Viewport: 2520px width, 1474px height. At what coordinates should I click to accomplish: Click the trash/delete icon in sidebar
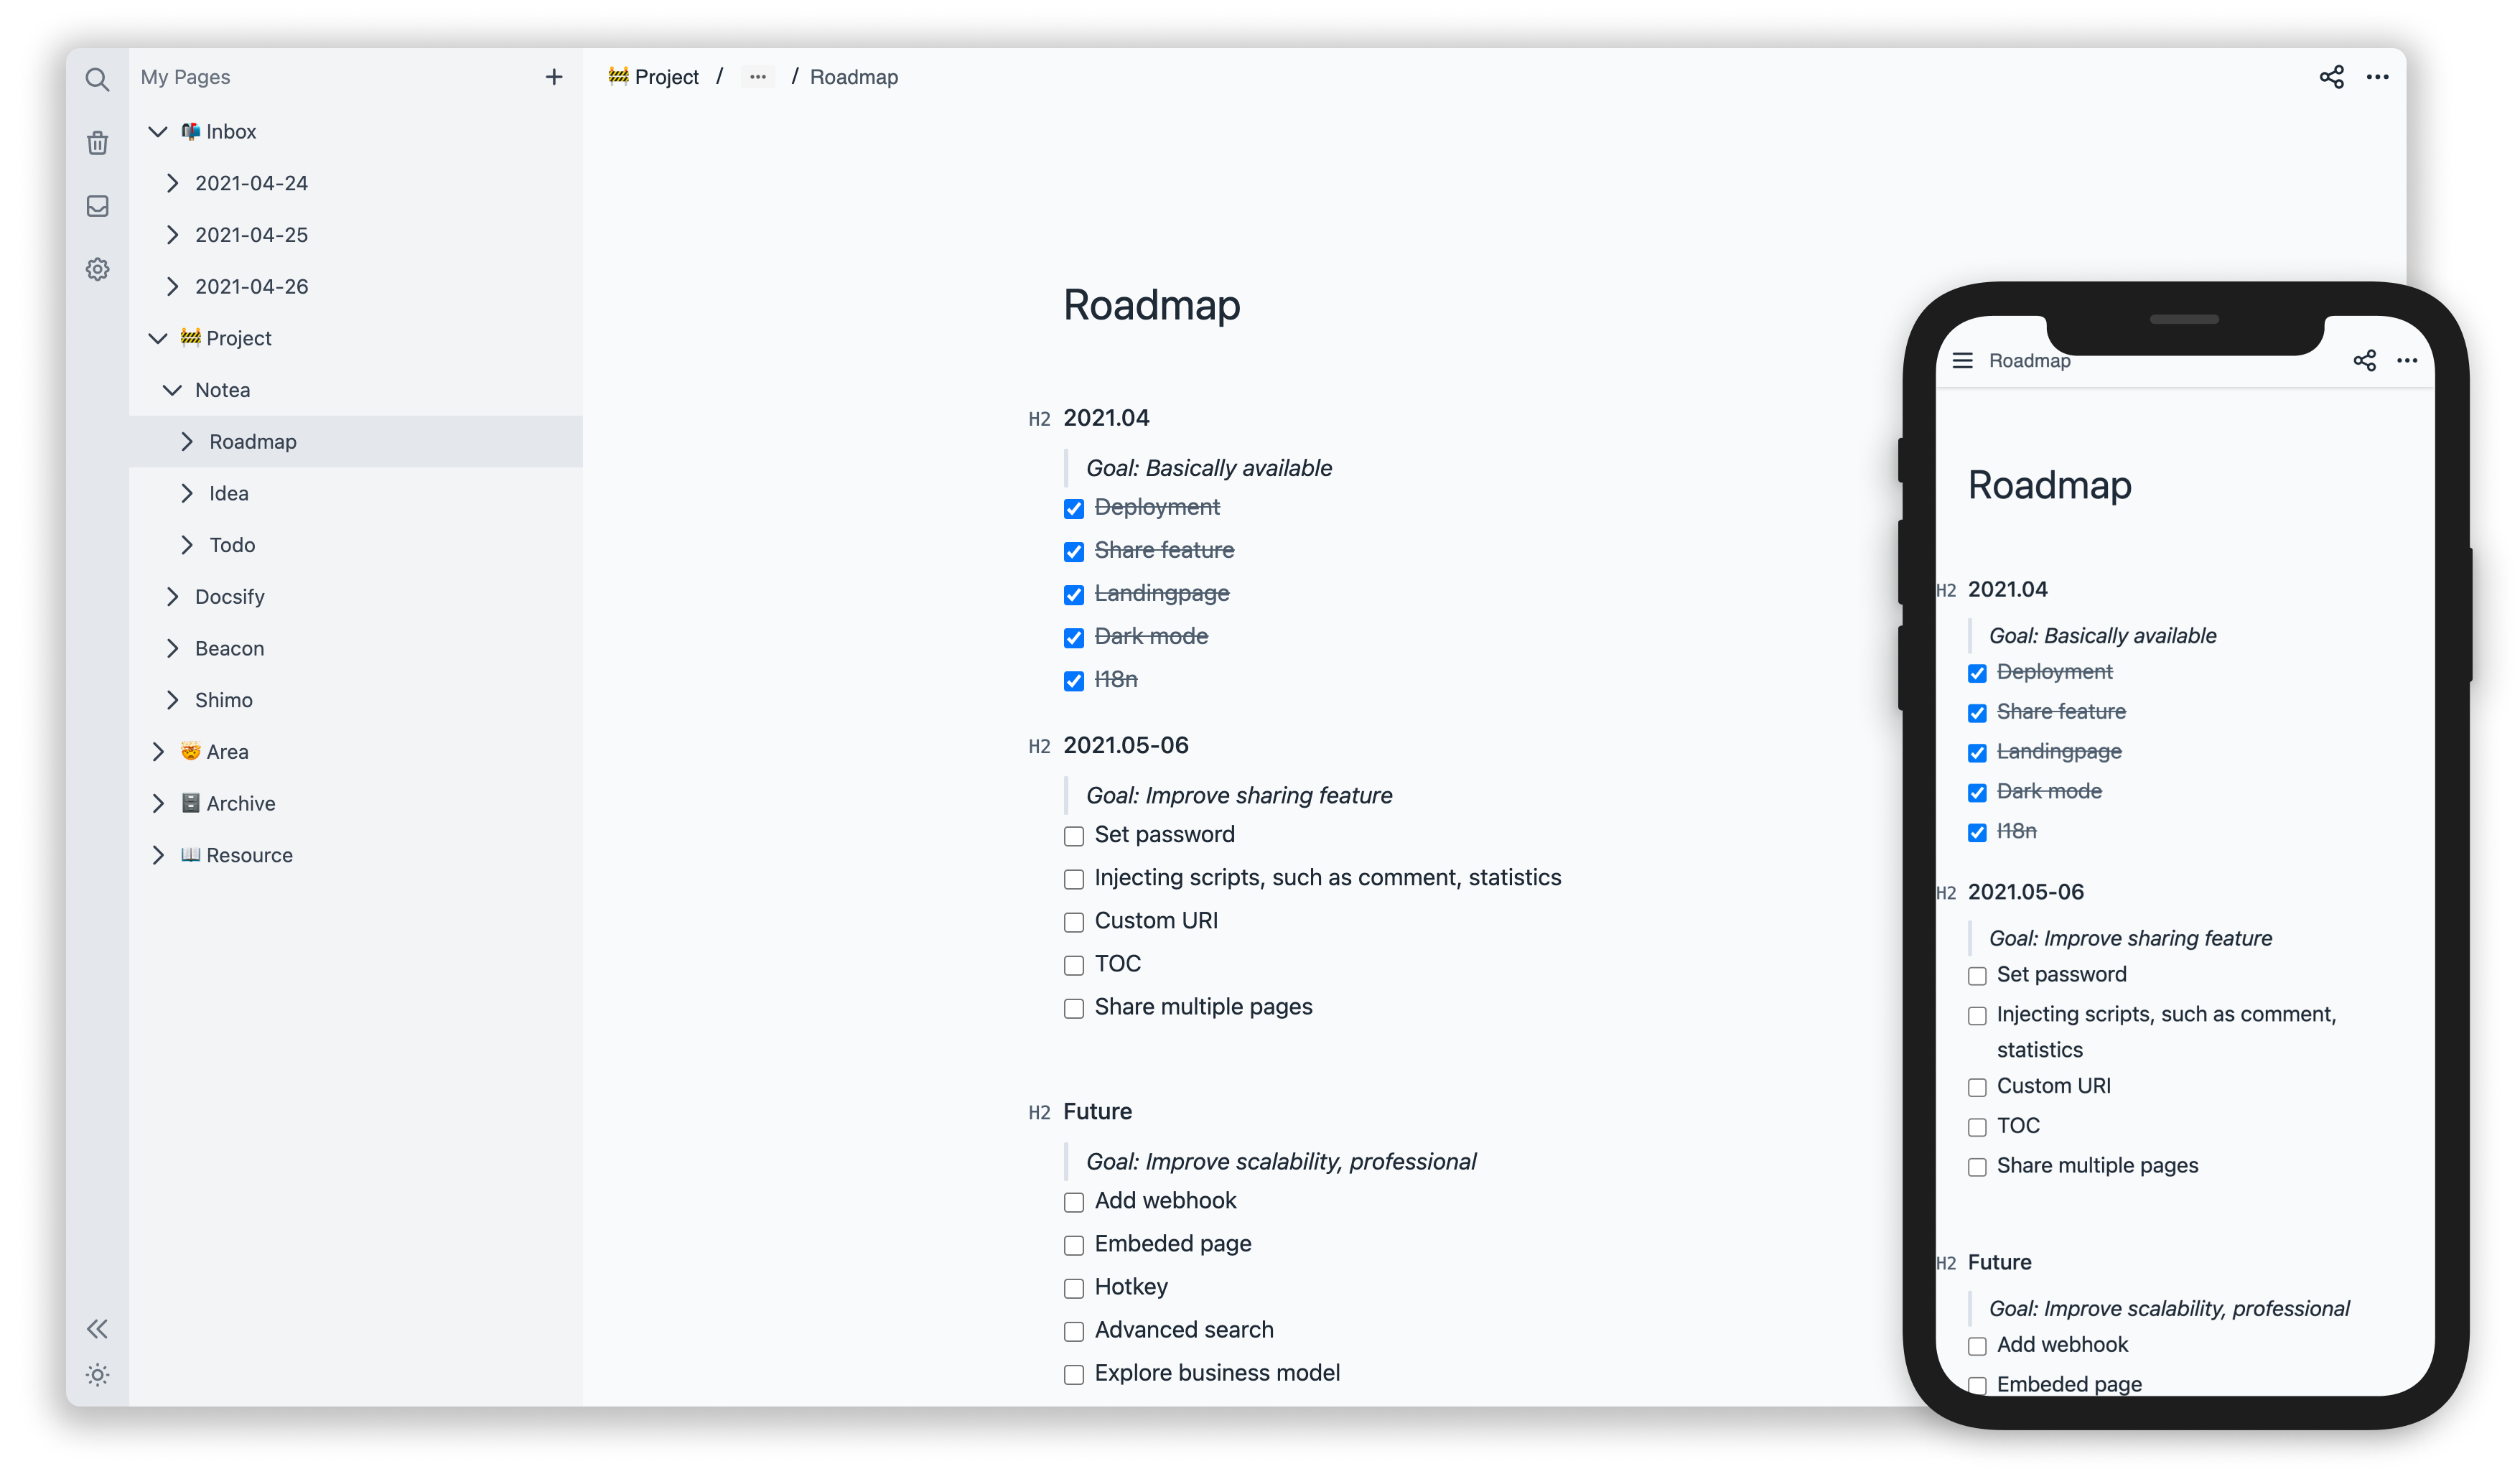(x=95, y=142)
